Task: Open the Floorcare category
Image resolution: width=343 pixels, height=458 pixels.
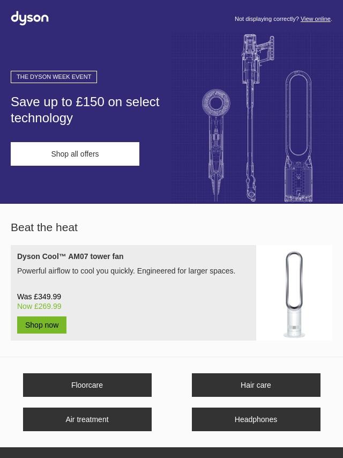Action: click(87, 385)
